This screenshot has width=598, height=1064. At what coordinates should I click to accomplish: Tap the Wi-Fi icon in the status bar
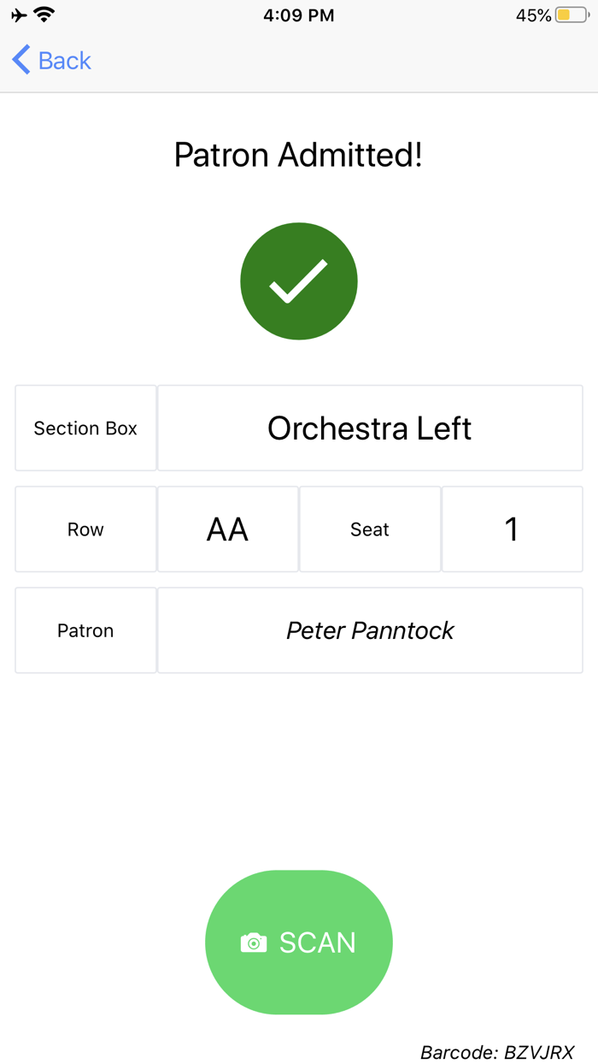coord(43,15)
